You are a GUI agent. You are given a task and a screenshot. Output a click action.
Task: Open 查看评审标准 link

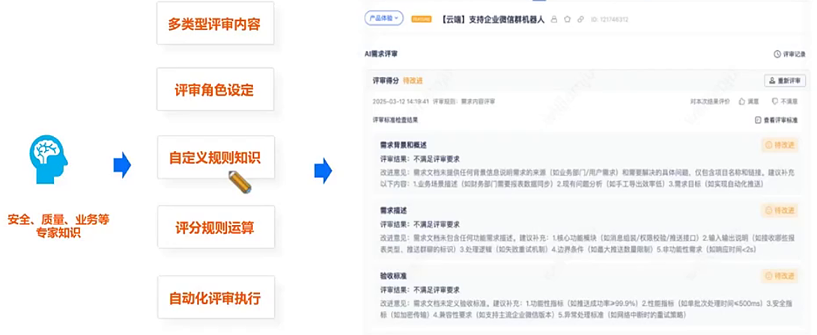(777, 120)
